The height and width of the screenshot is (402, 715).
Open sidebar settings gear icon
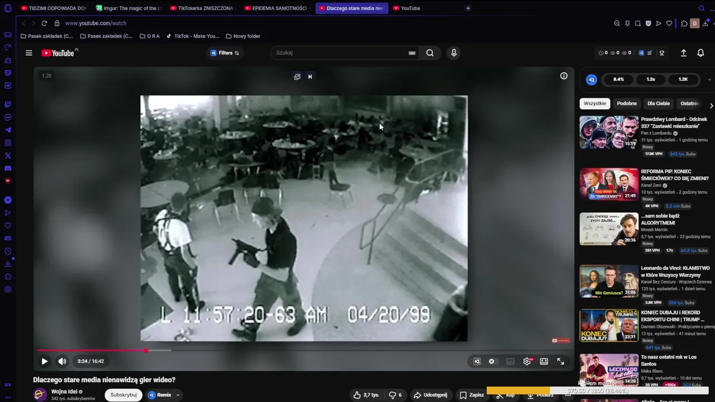pos(8,289)
